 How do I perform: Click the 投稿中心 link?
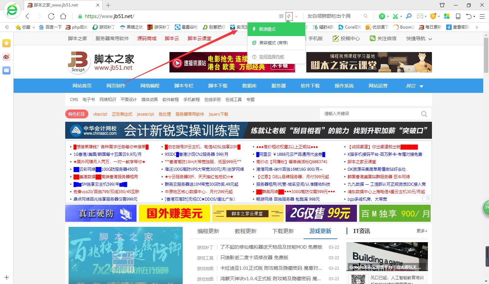(x=346, y=38)
